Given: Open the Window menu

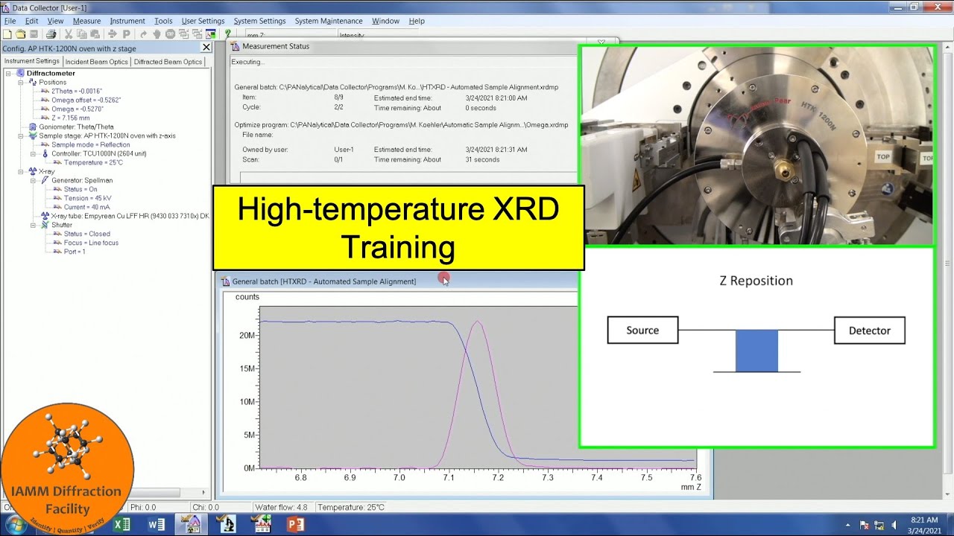Looking at the screenshot, I should 385,21.
